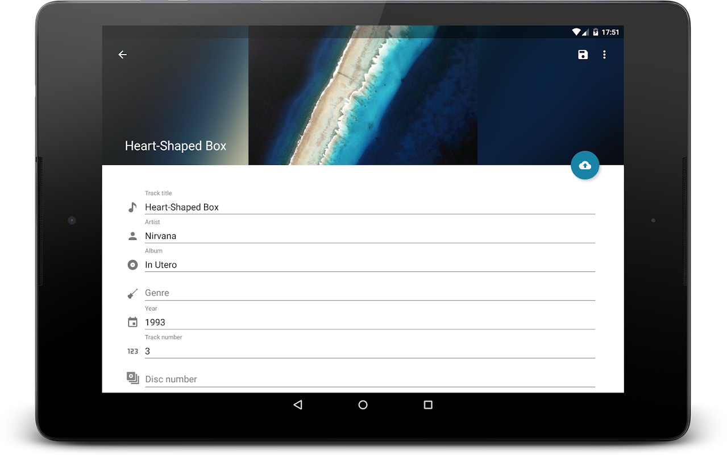This screenshot has width=727, height=455.
Task: Click the stacked discs icon beside Disc number
Action: [132, 378]
